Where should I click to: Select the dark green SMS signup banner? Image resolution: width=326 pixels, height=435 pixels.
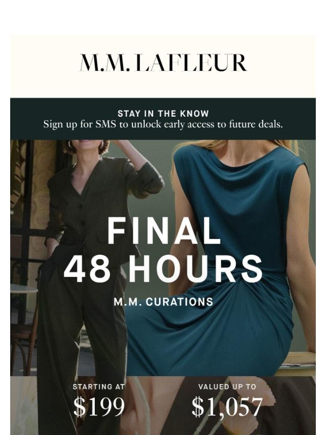pyautogui.click(x=163, y=119)
